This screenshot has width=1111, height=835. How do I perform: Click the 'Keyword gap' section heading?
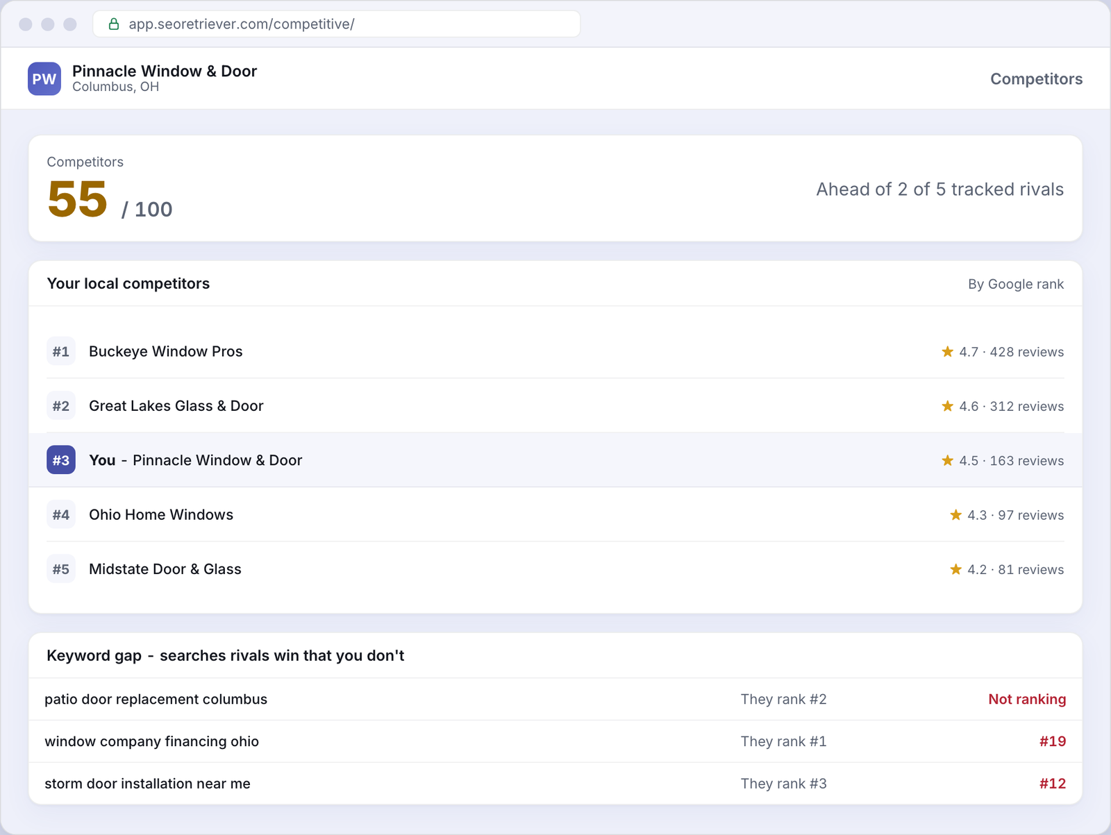point(225,656)
